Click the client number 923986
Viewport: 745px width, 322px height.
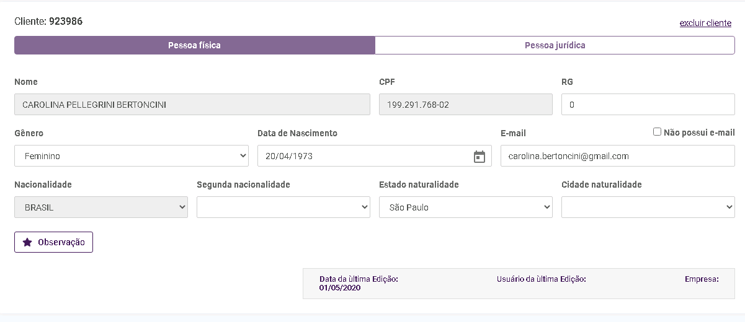click(66, 22)
